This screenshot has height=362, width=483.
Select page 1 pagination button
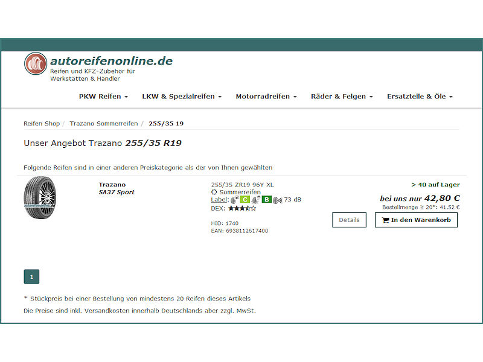coord(31,277)
